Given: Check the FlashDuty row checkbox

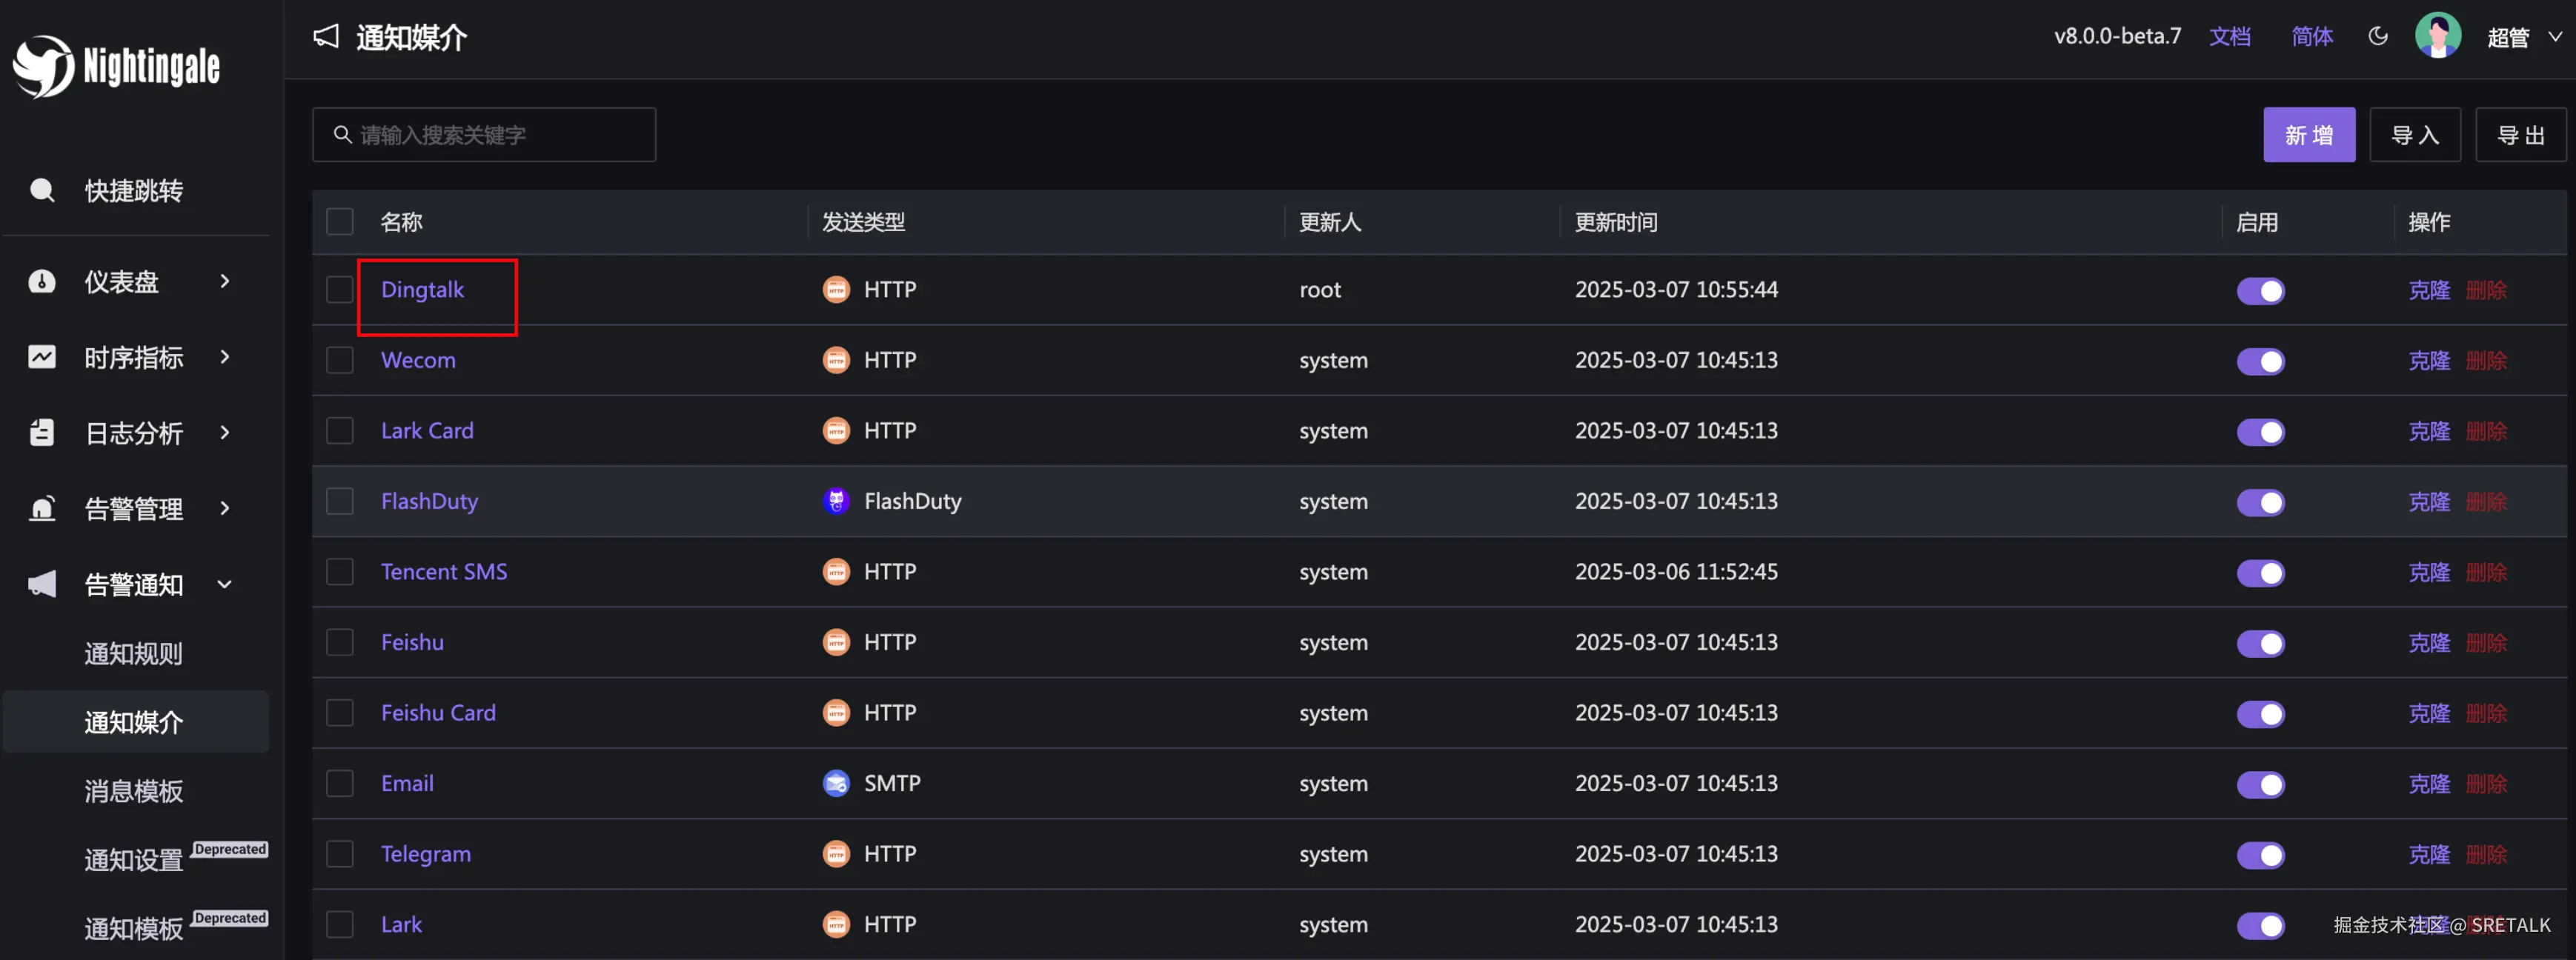Looking at the screenshot, I should coord(340,500).
